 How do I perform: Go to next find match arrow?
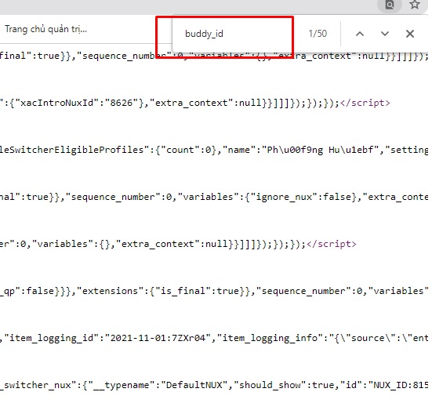[385, 34]
